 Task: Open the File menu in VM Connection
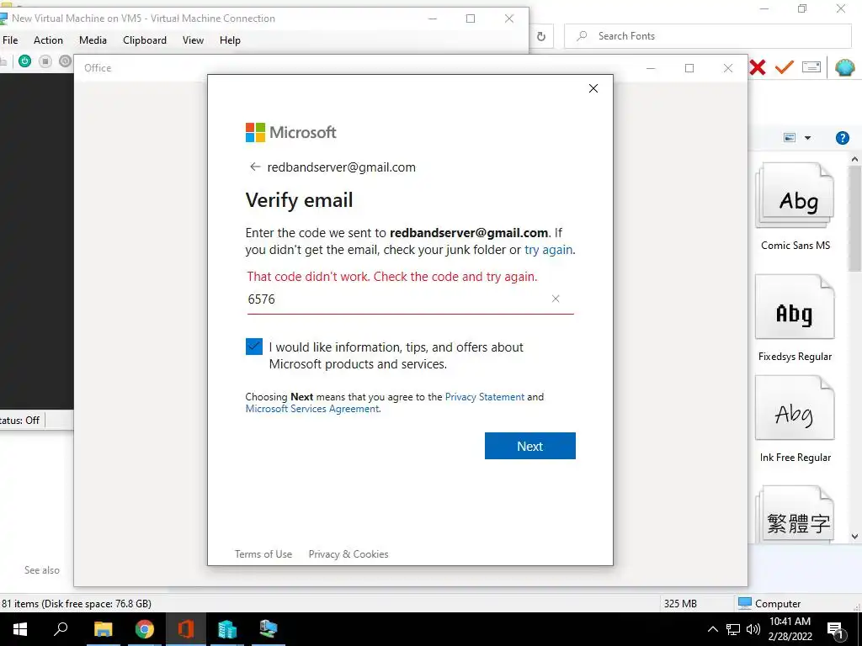click(10, 40)
